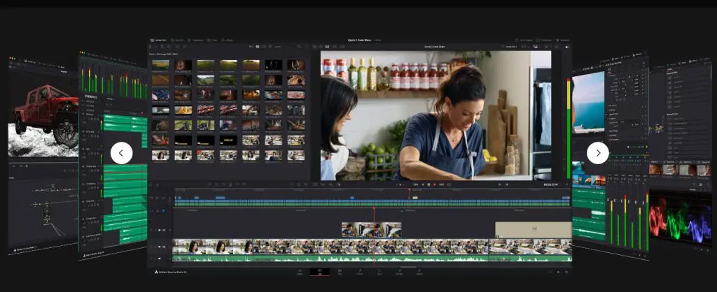Switch media pool to metadata view
Viewport: 717px width, 292px height.
tap(251, 47)
